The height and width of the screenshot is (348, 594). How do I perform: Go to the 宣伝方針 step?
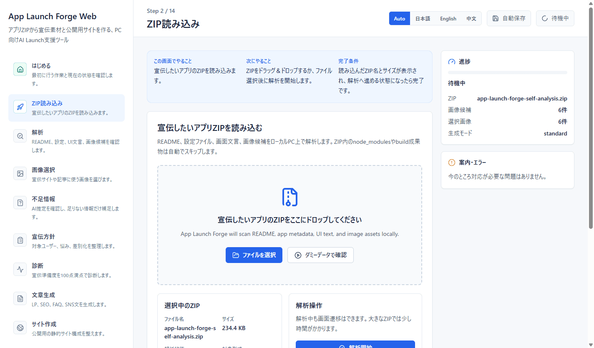(x=66, y=241)
